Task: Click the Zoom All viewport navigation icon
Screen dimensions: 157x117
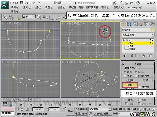Action: 144,109
